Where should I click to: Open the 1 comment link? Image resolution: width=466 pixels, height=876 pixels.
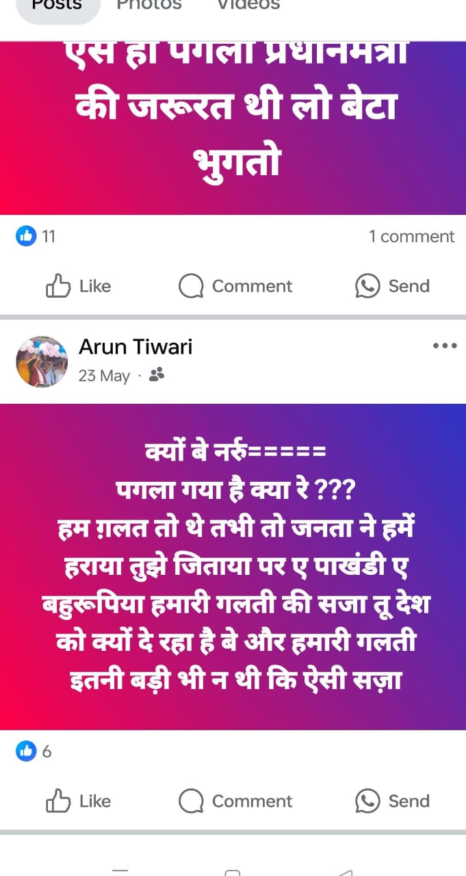click(412, 237)
